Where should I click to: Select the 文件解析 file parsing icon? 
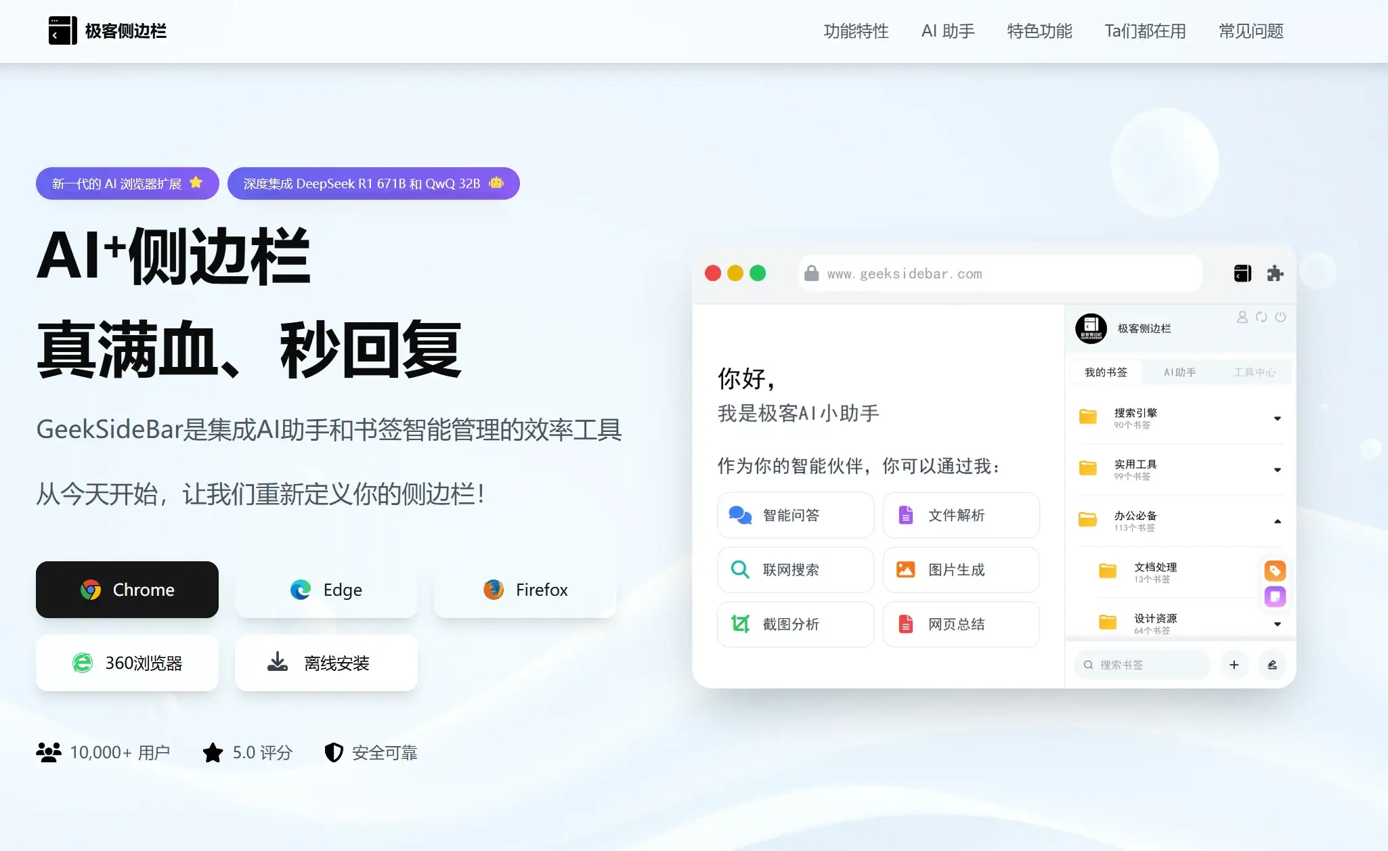click(x=907, y=515)
